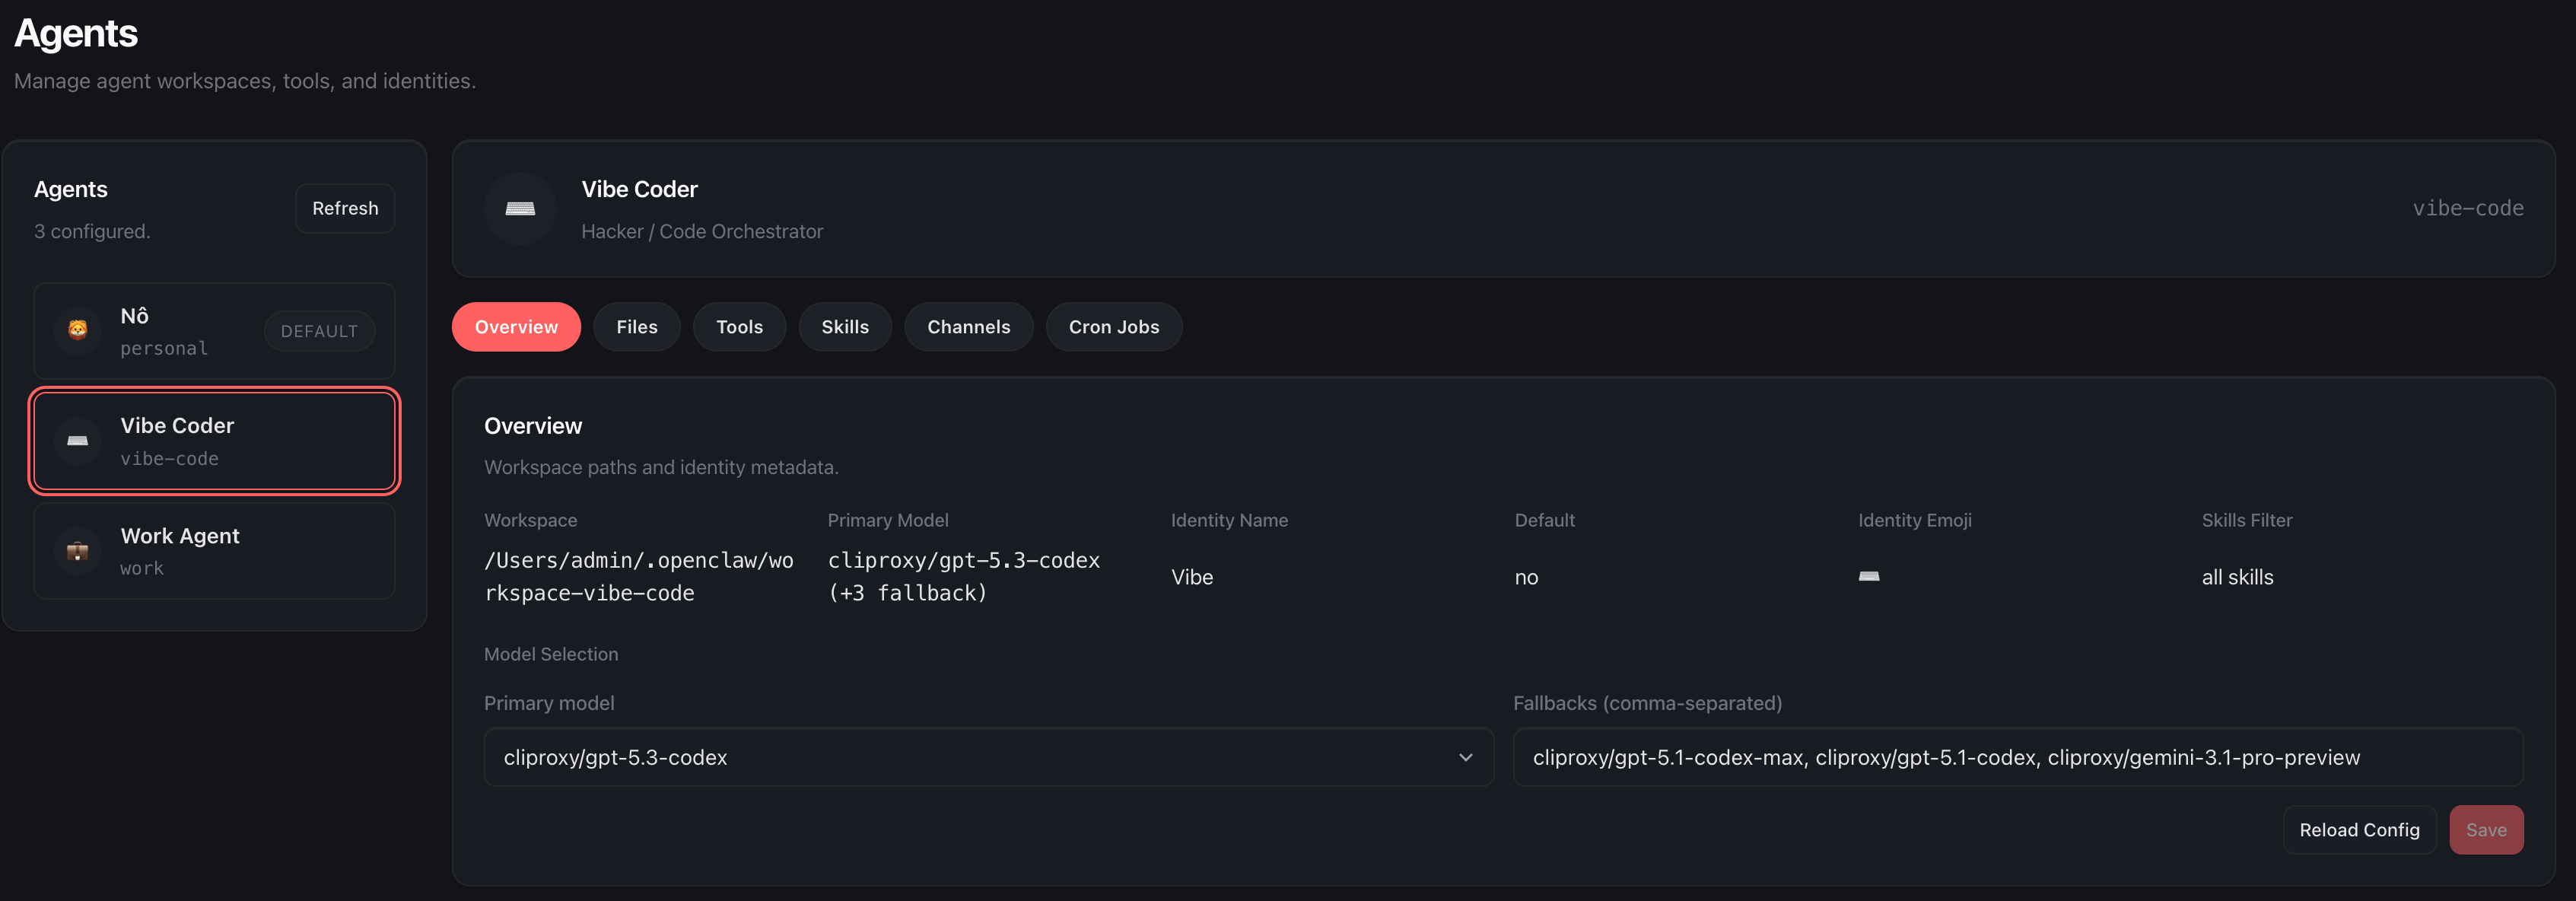Select the Work Agent entry in list

point(215,551)
